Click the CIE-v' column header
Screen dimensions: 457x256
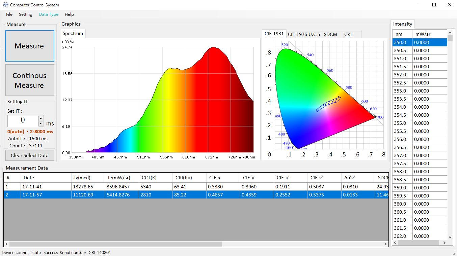[324, 178]
